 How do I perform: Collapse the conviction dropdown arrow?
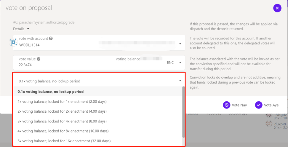coord(180,81)
